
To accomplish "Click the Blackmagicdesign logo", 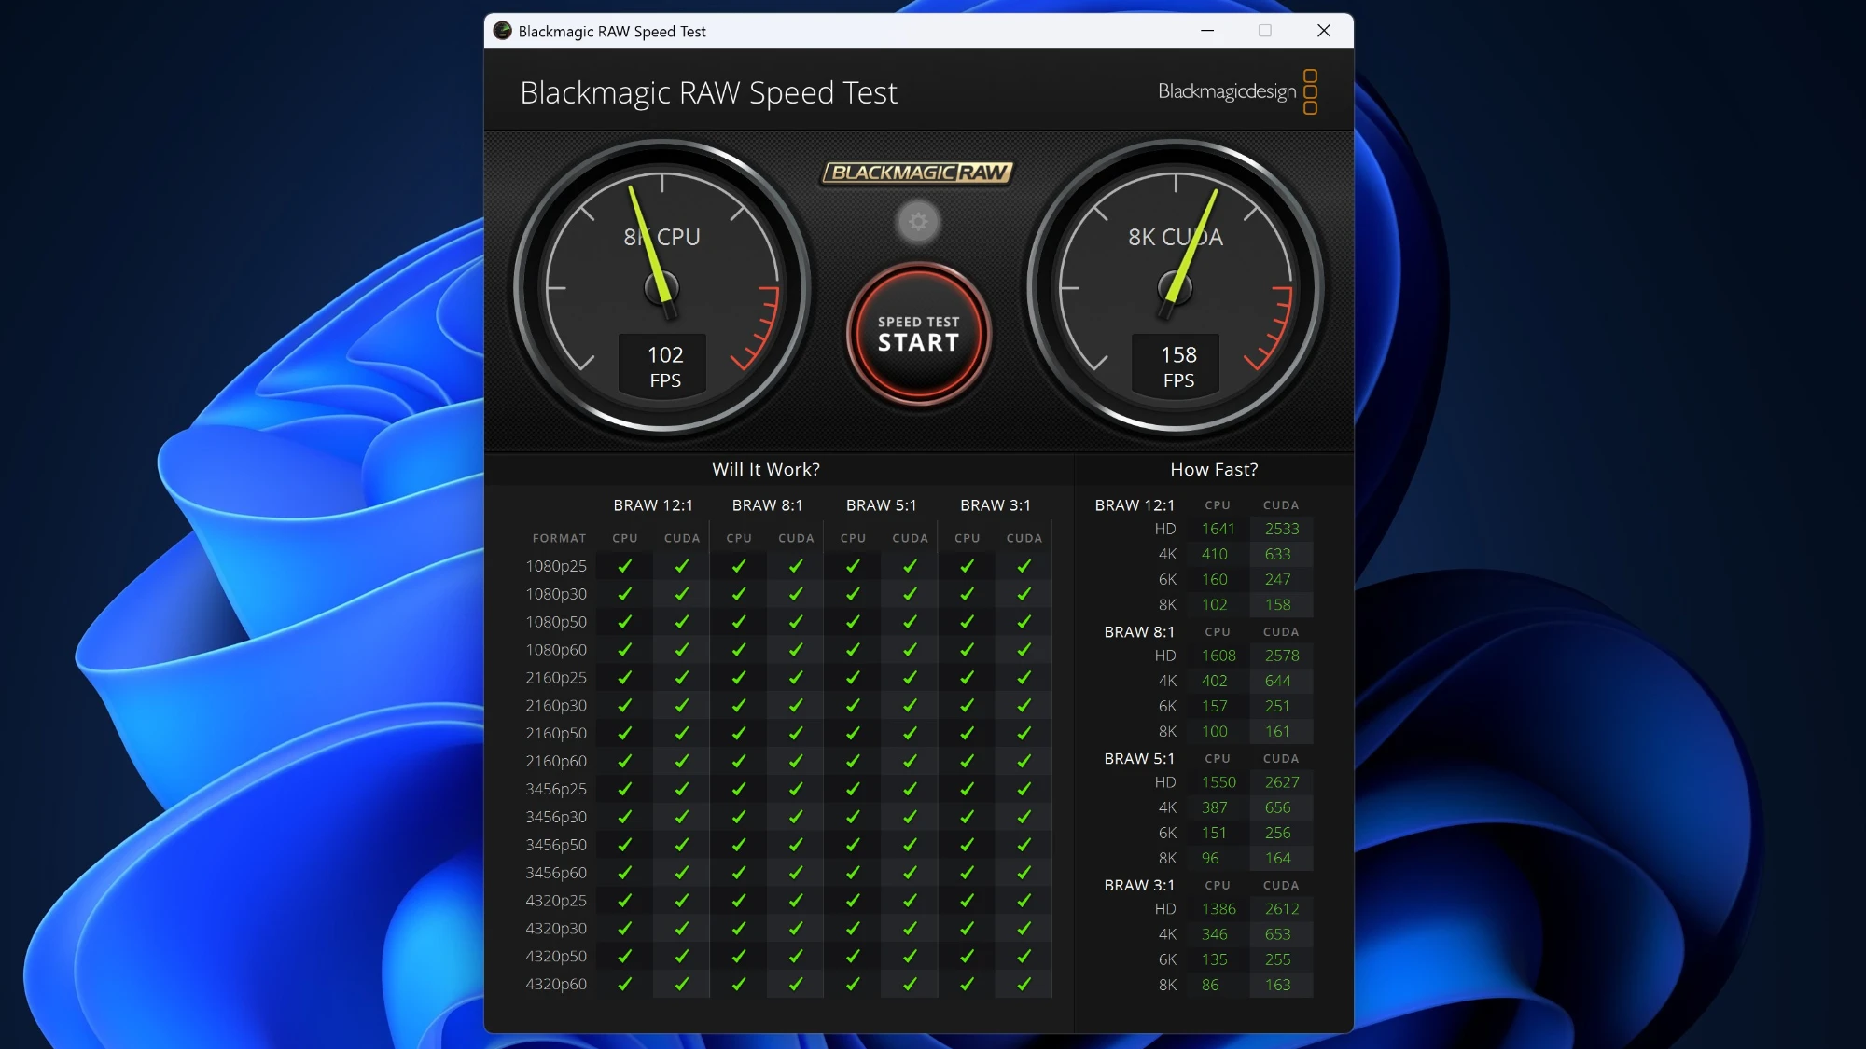I will pyautogui.click(x=1237, y=91).
